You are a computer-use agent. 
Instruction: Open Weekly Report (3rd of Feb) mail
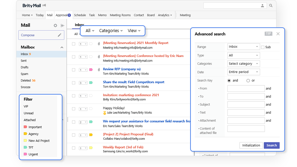pyautogui.click(x=123, y=147)
